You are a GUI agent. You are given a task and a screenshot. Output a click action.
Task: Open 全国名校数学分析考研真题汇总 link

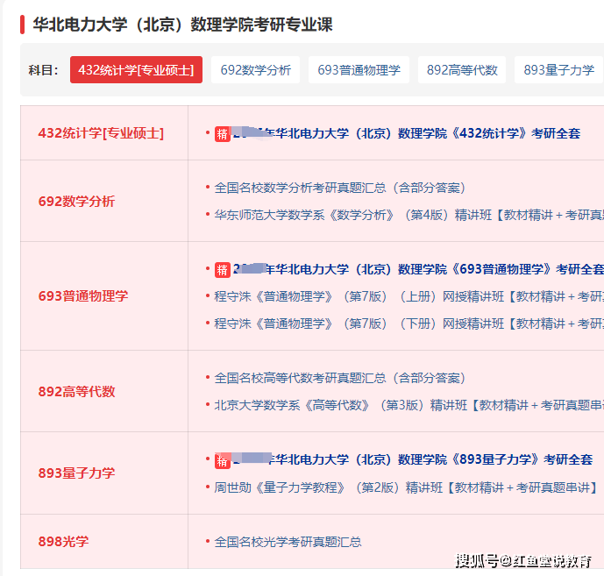(340, 188)
